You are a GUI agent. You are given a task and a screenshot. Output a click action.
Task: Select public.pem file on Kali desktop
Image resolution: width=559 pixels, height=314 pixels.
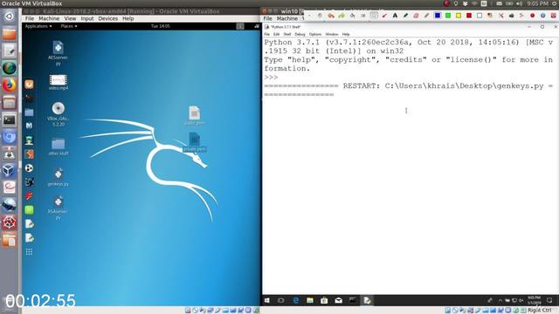click(x=195, y=115)
